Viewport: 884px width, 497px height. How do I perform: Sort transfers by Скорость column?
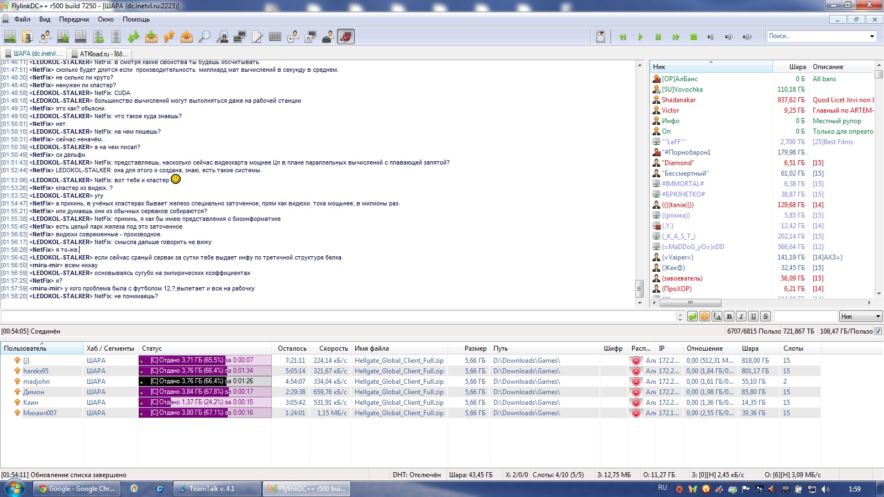tap(330, 348)
